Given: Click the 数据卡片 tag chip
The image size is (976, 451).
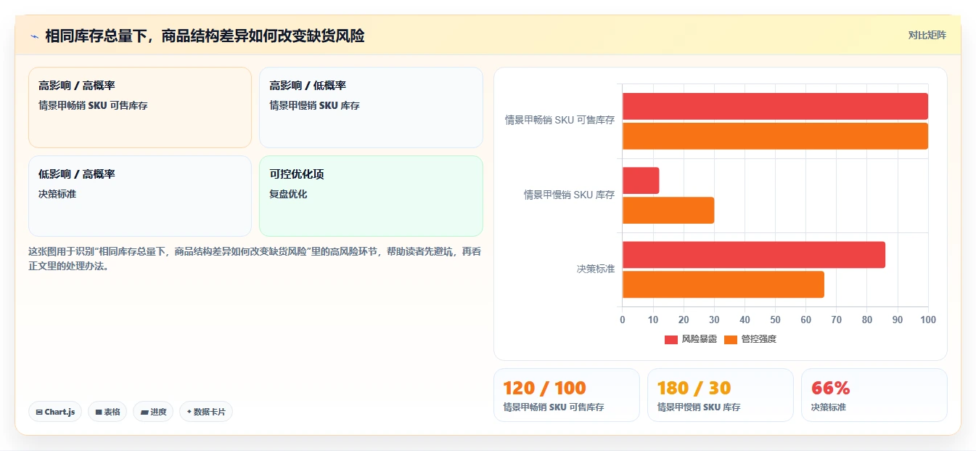Looking at the screenshot, I should pos(206,412).
